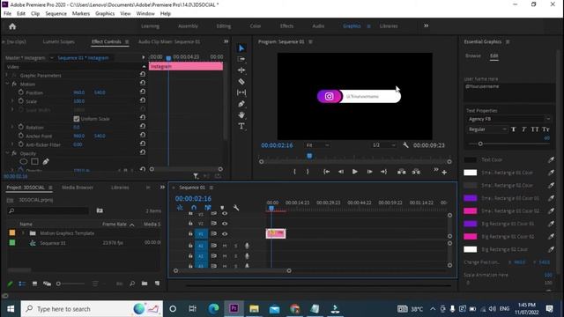Screen dimensions: 564x317
Task: Toggle animation stopwatch for Position
Action: tap(21, 92)
